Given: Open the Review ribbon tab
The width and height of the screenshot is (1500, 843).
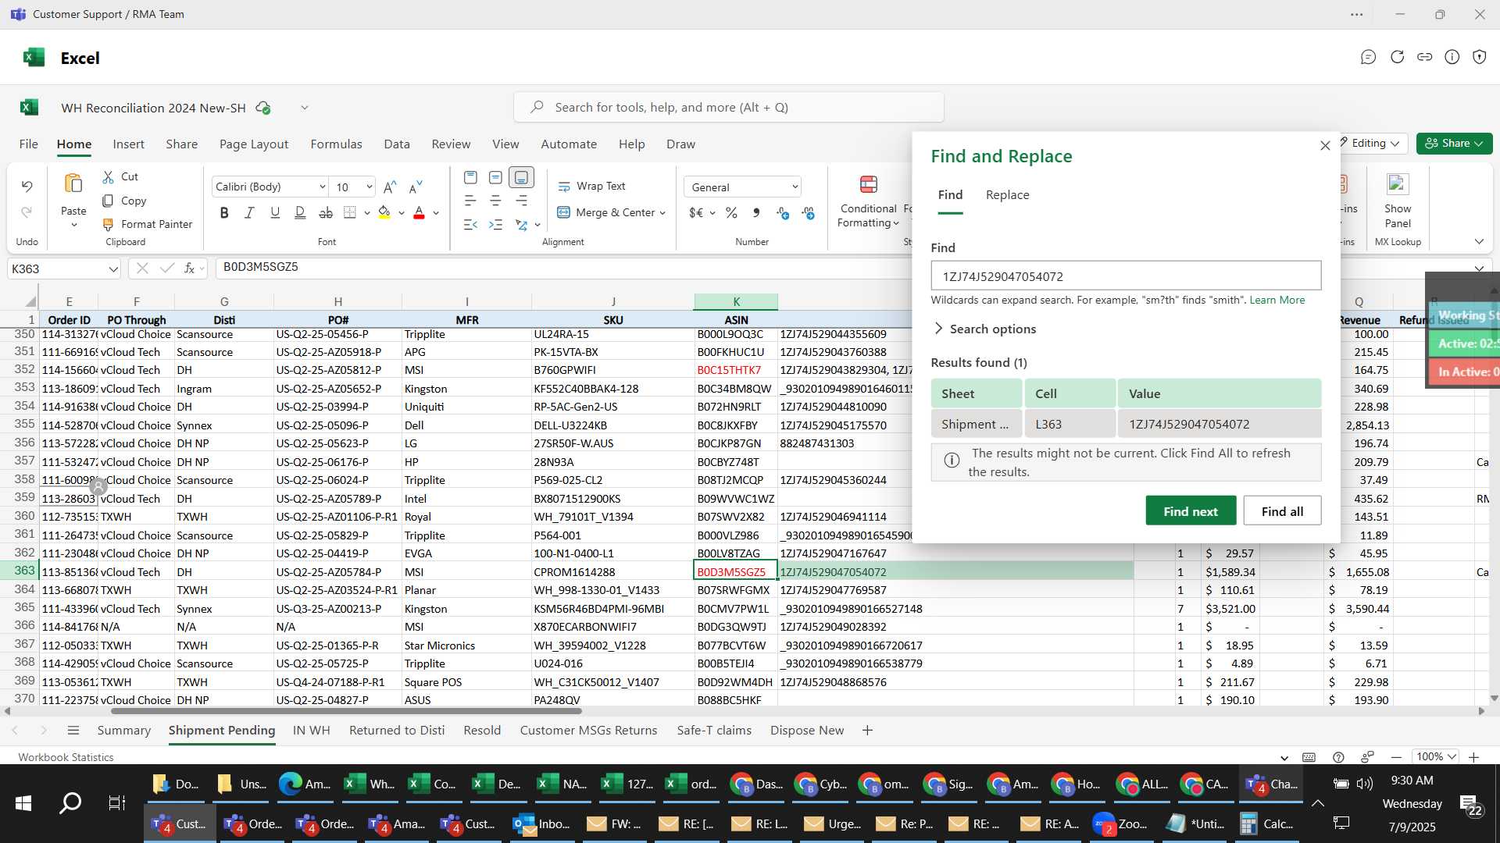Looking at the screenshot, I should 451,144.
